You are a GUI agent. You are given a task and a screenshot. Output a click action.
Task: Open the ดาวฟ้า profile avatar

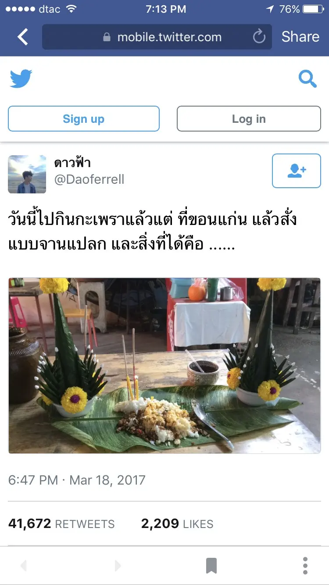(27, 174)
